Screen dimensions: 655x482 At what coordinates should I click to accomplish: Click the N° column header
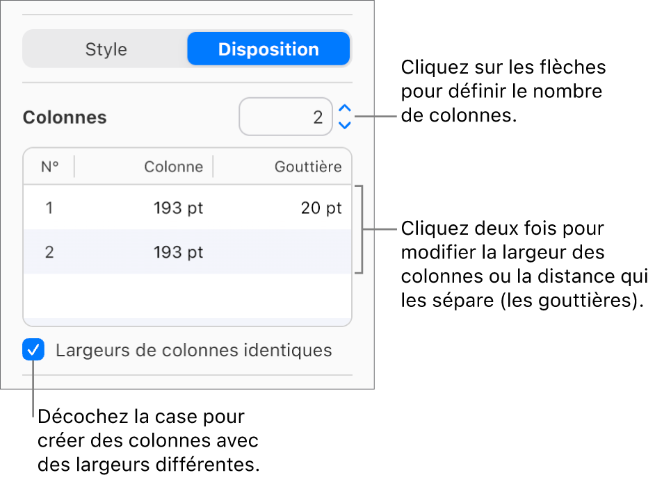[49, 166]
